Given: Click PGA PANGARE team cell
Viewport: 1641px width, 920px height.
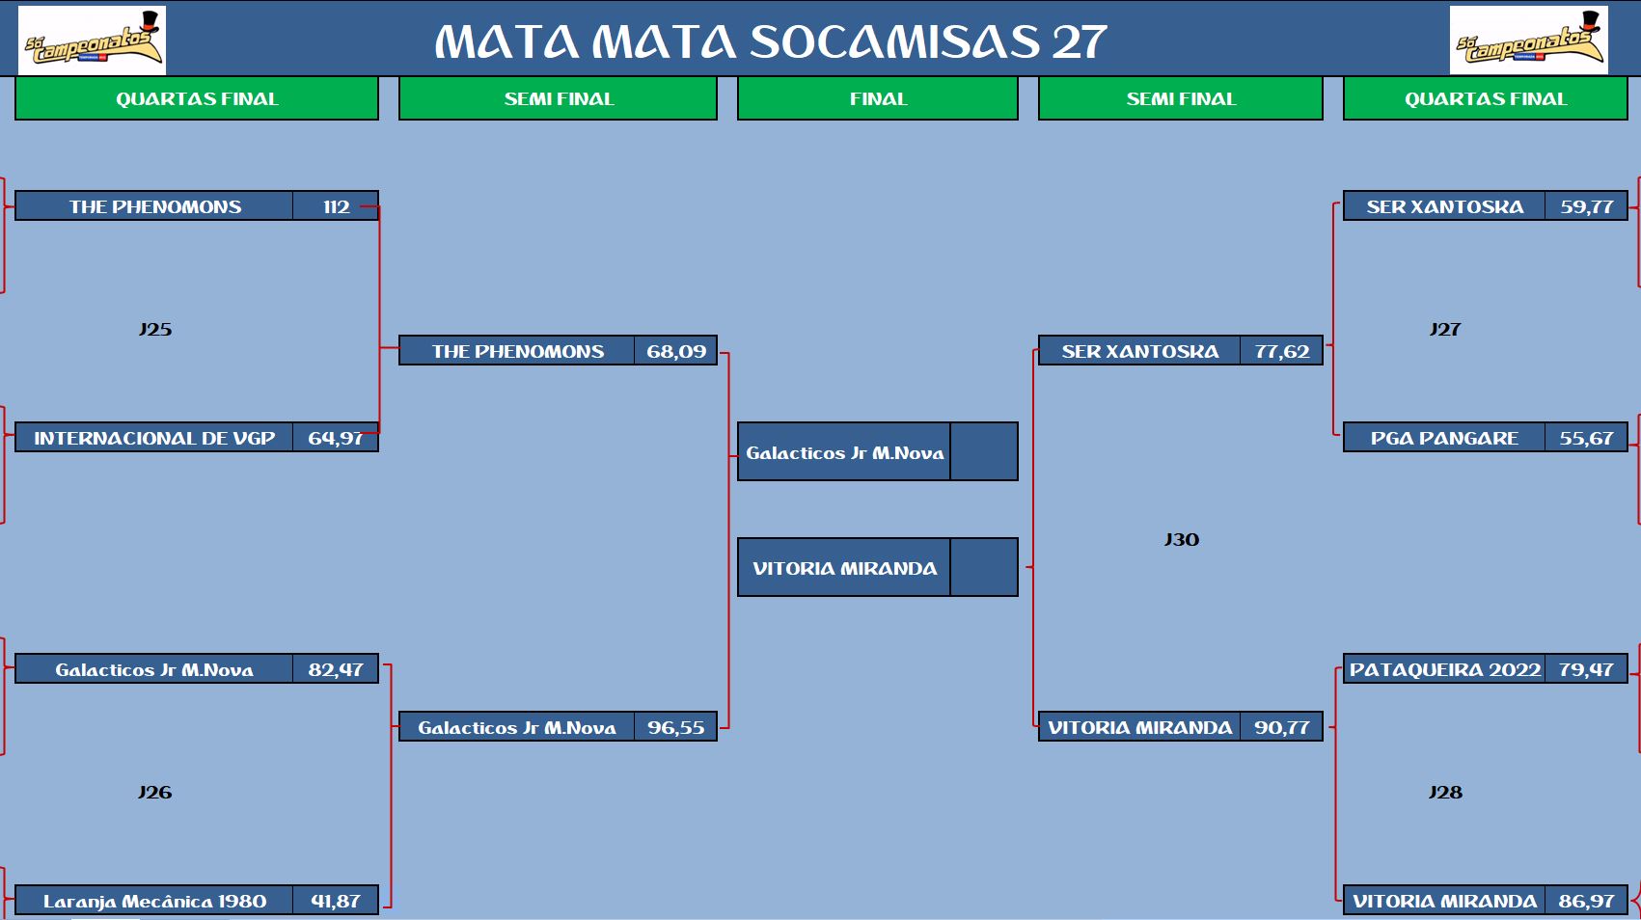Looking at the screenshot, I should pyautogui.click(x=1444, y=438).
